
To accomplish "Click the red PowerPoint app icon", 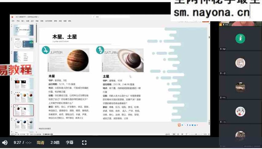I will [x=12, y=17].
